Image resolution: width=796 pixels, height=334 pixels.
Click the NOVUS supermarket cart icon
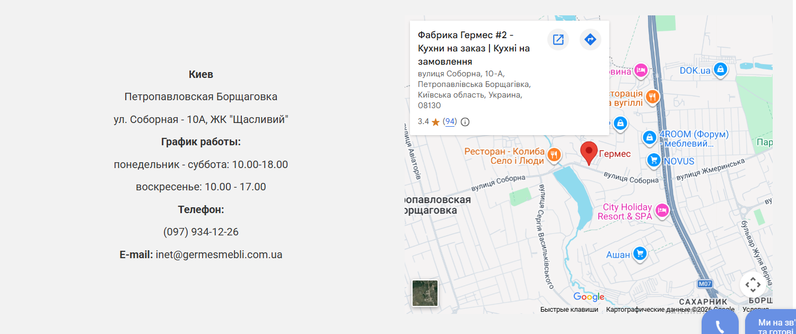click(x=654, y=160)
